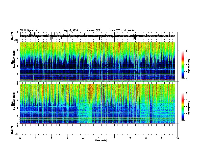Click the "2" kHz tick on ch.1 spectrogram
The height and width of the screenshot is (155, 200).
[x=17, y=74]
